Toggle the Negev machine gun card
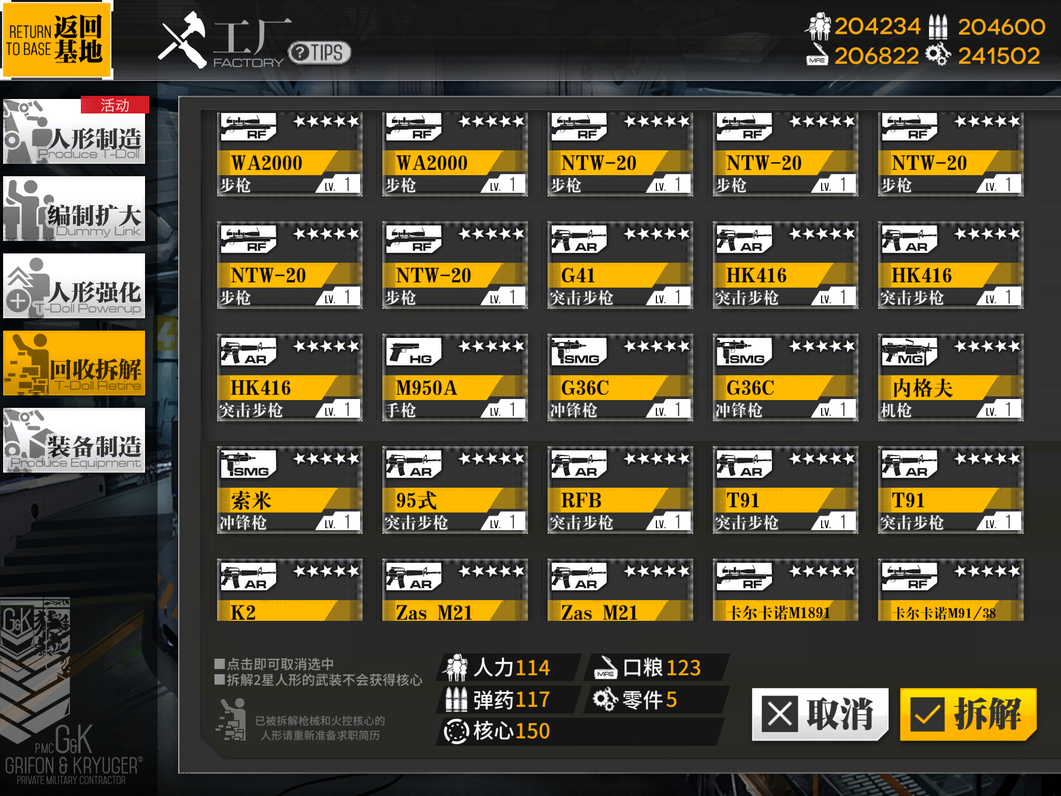 coord(951,377)
